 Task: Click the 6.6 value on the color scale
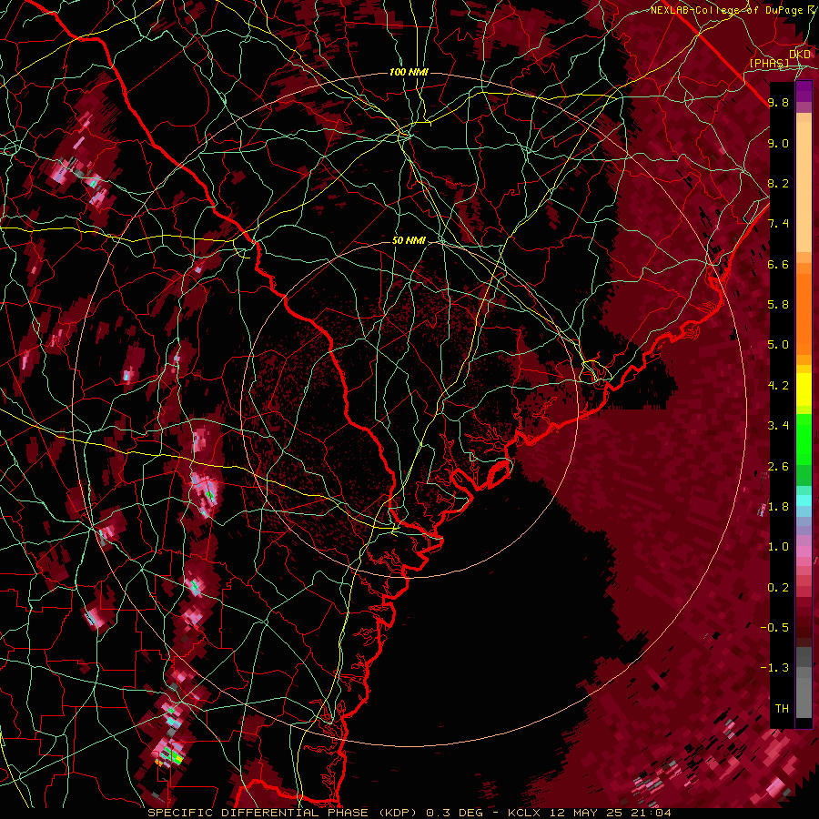click(x=778, y=264)
